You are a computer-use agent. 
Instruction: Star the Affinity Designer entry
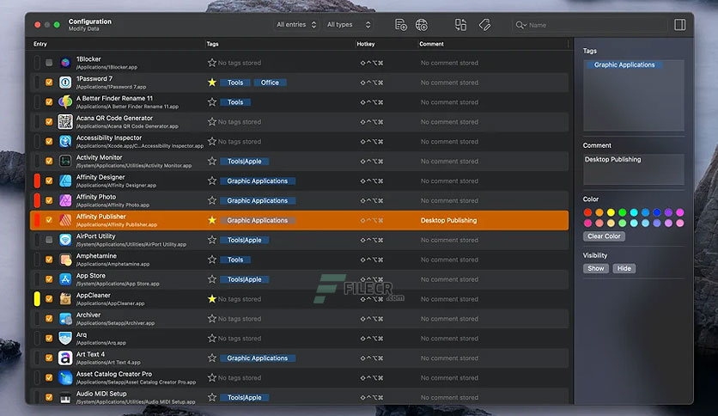211,181
